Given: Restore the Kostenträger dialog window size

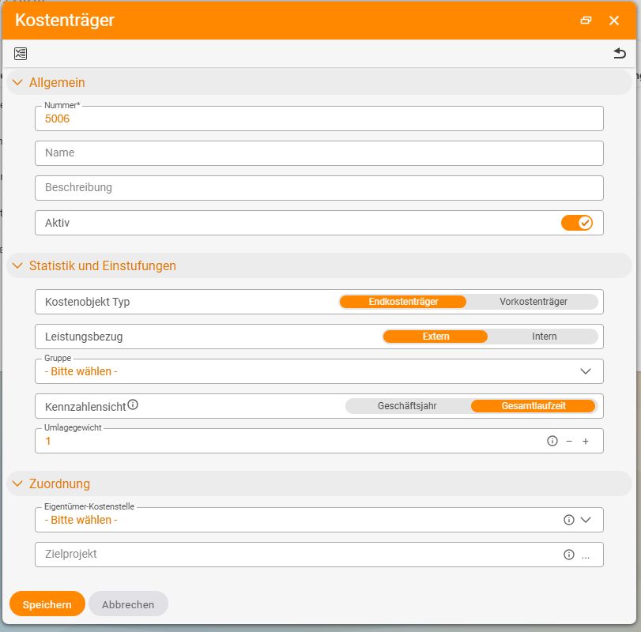Looking at the screenshot, I should click(x=586, y=21).
